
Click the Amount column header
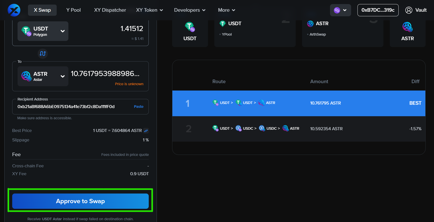pos(319,81)
